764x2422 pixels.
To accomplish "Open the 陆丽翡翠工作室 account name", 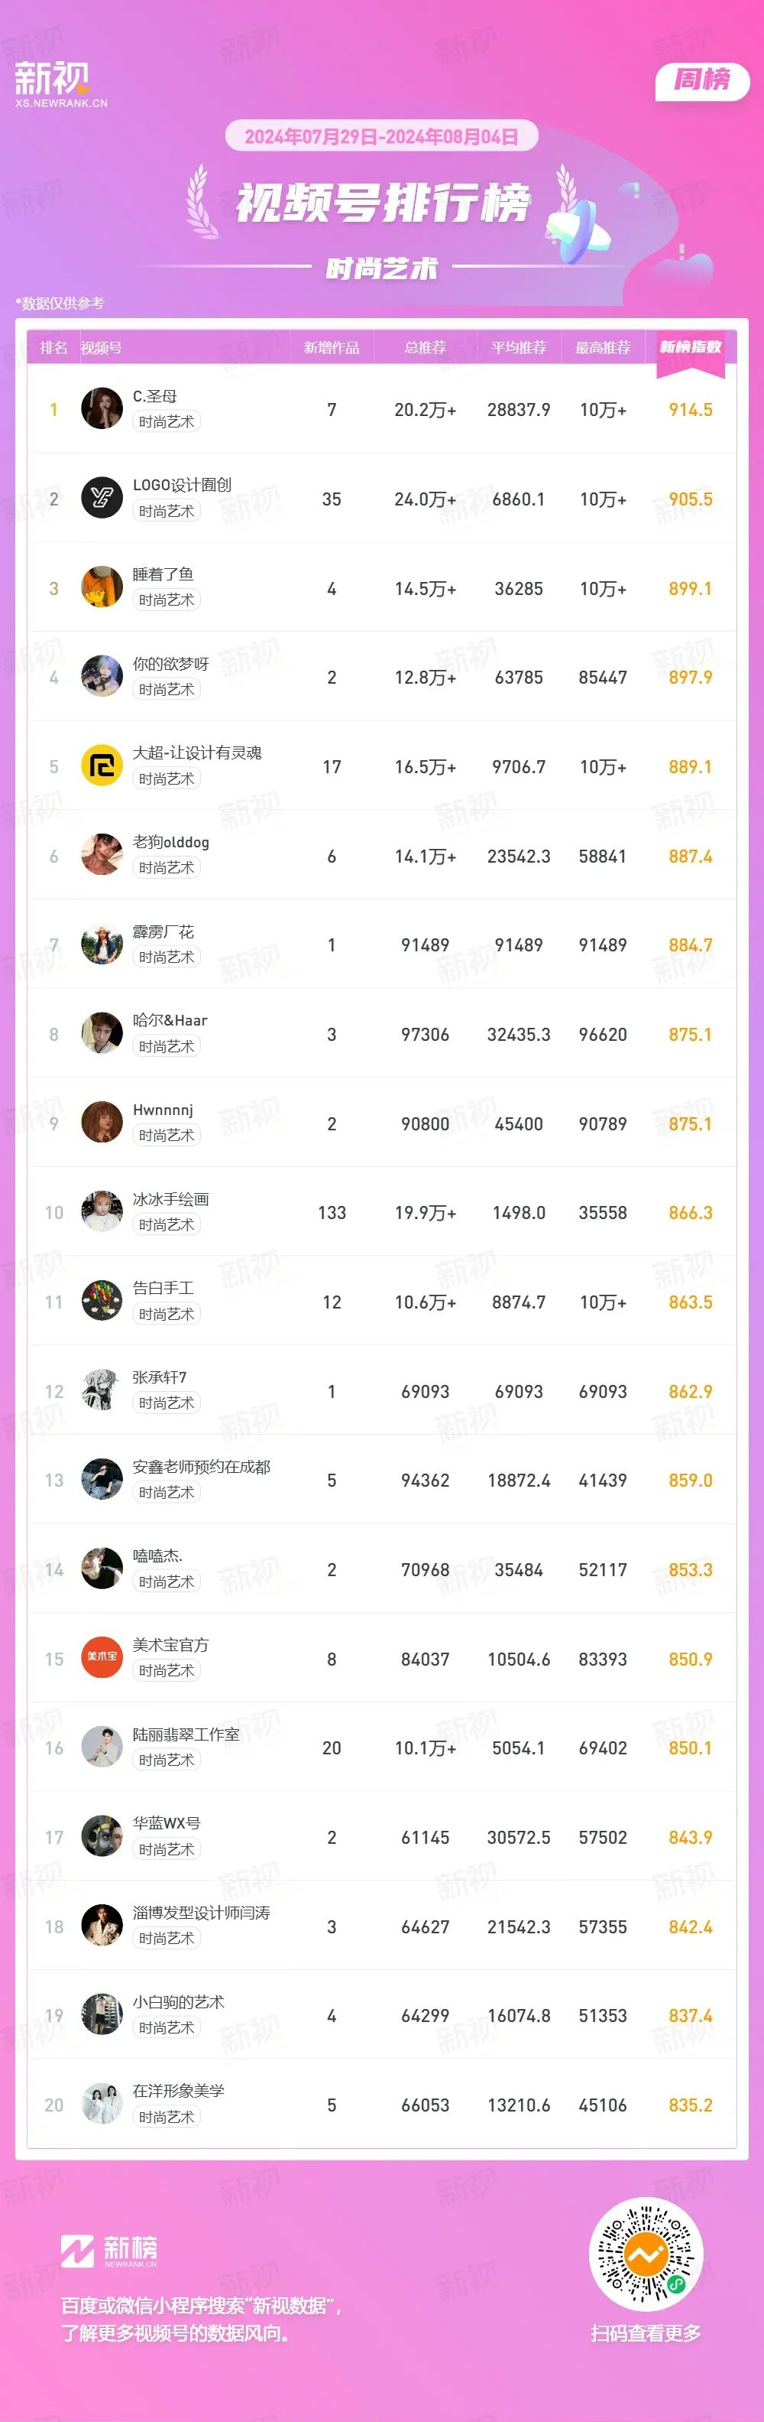I will (x=186, y=1734).
